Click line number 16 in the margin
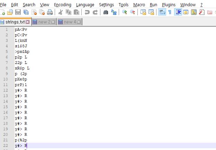This screenshot has width=216, height=150. 6,112
